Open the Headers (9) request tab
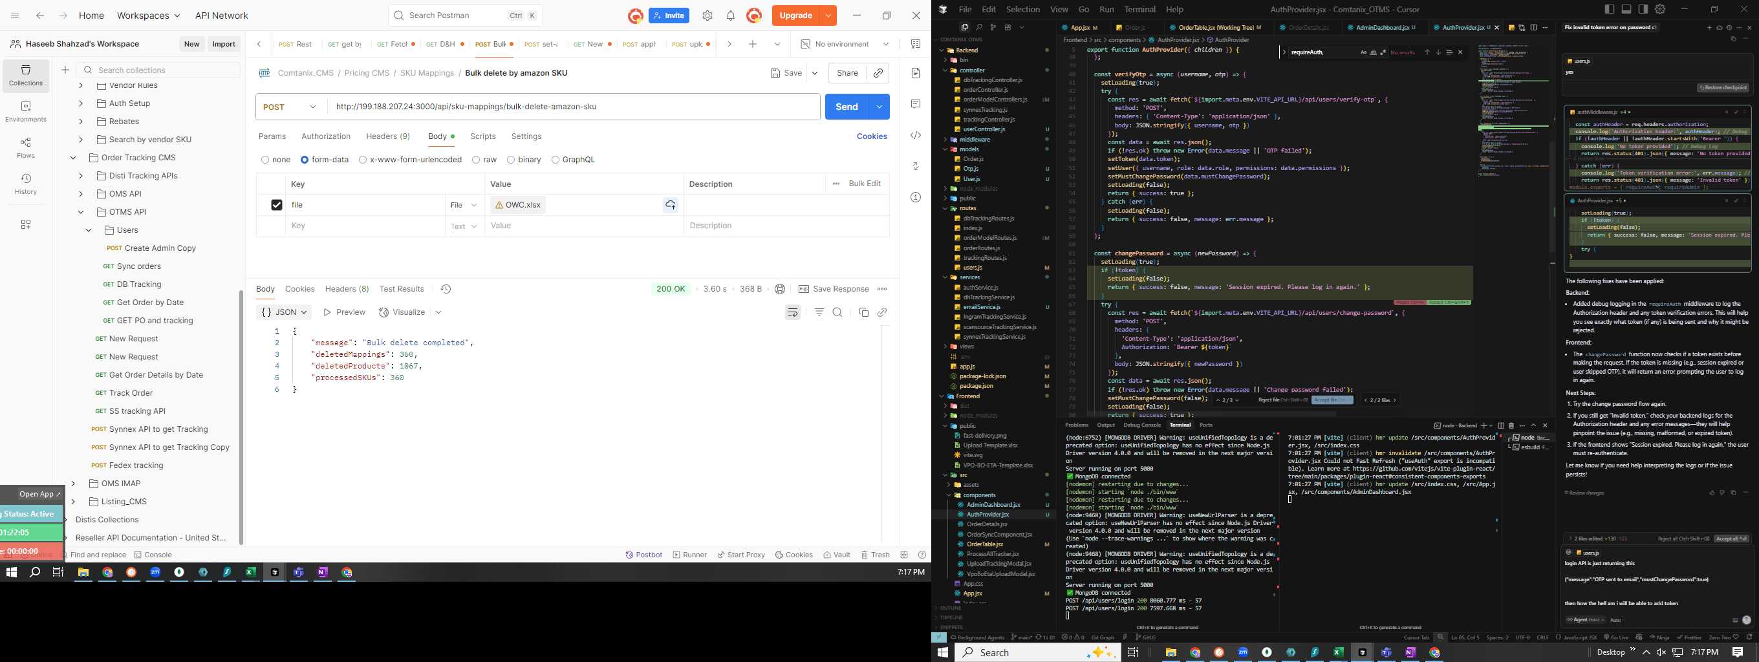The image size is (1759, 662). click(388, 136)
